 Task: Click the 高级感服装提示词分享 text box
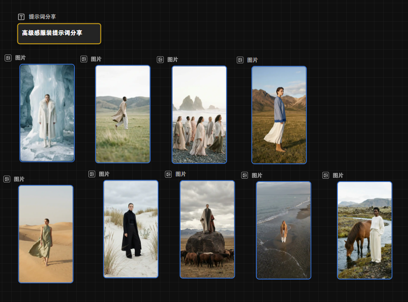click(59, 34)
